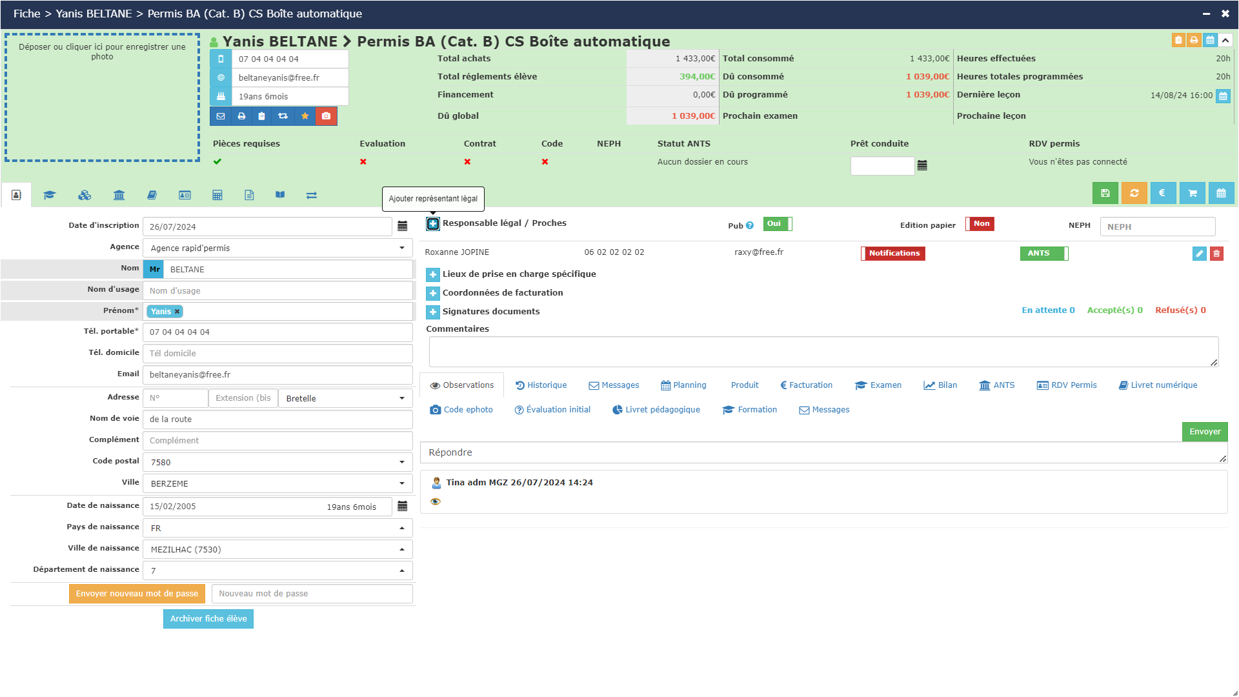Open the notebook booklet tab icon
The height and width of the screenshot is (697, 1239).
[x=152, y=195]
